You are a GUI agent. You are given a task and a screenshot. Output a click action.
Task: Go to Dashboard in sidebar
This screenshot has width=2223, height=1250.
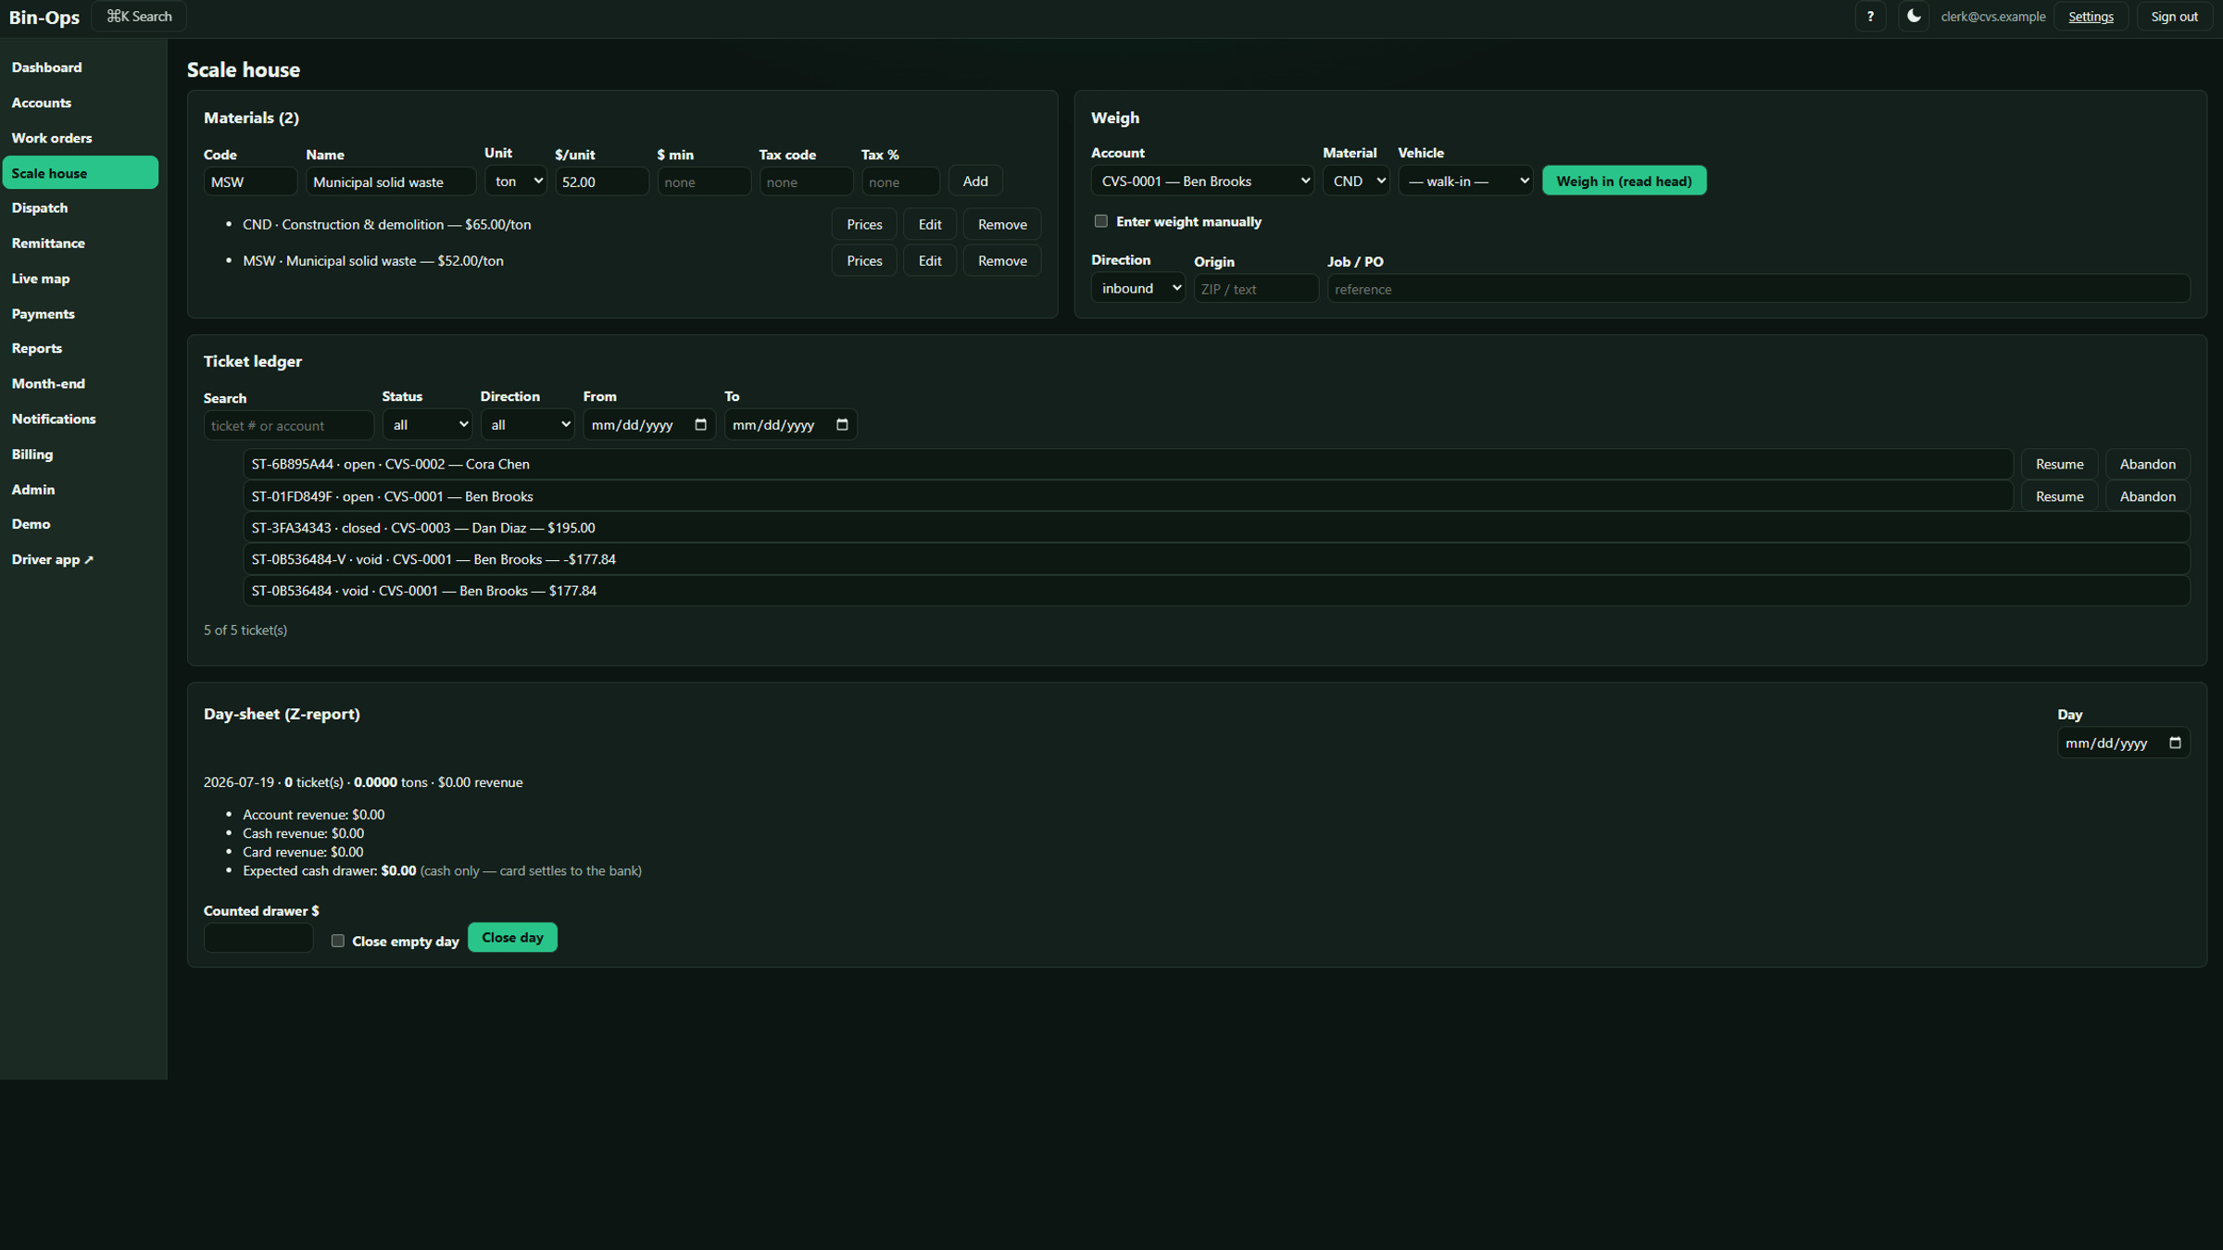[x=81, y=68]
